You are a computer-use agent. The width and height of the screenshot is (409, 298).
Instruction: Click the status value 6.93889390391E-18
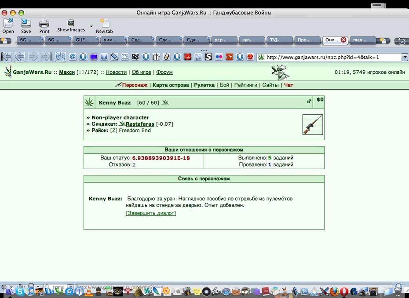click(x=161, y=158)
